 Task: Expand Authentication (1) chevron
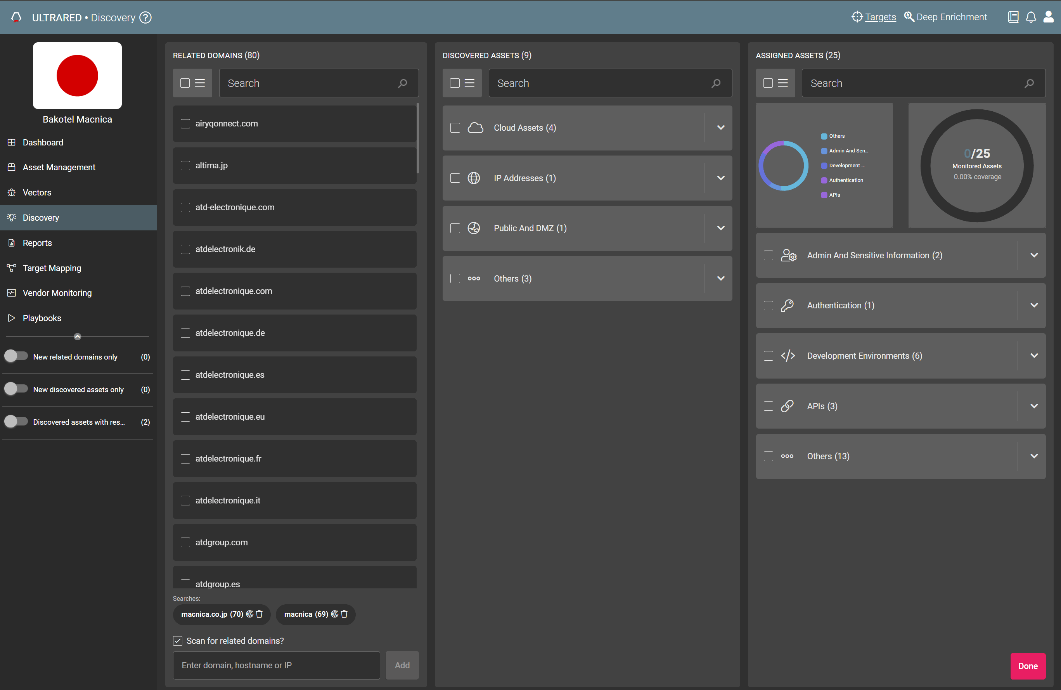1034,306
